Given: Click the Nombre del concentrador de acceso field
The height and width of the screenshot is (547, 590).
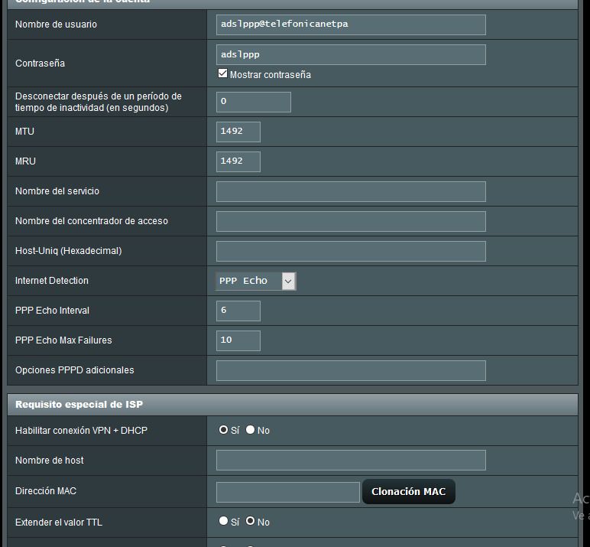Looking at the screenshot, I should tap(351, 221).
